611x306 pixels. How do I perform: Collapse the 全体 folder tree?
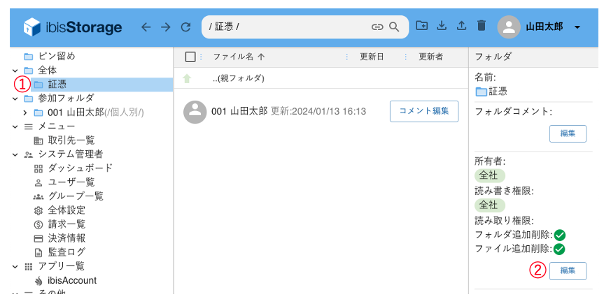point(15,71)
